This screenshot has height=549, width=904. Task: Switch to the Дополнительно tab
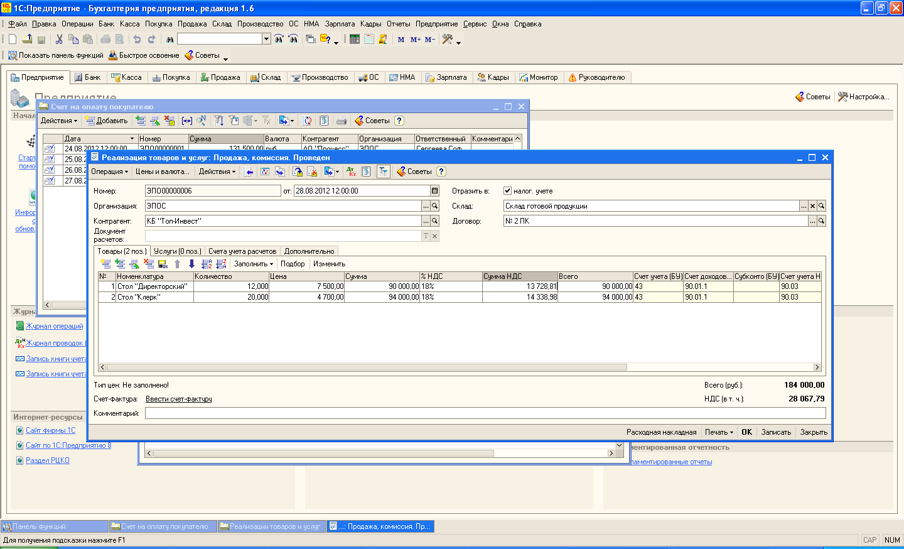pos(309,251)
